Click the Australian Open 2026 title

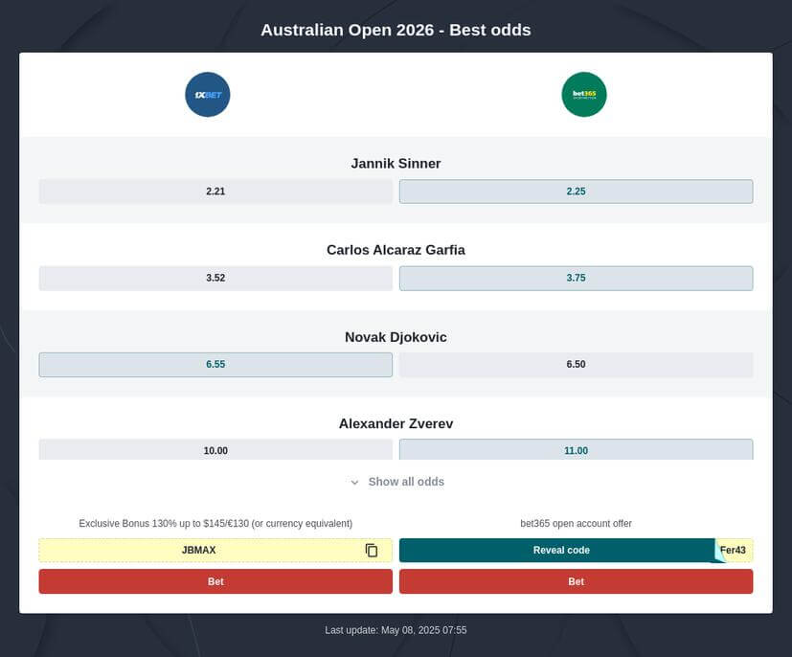tap(396, 30)
